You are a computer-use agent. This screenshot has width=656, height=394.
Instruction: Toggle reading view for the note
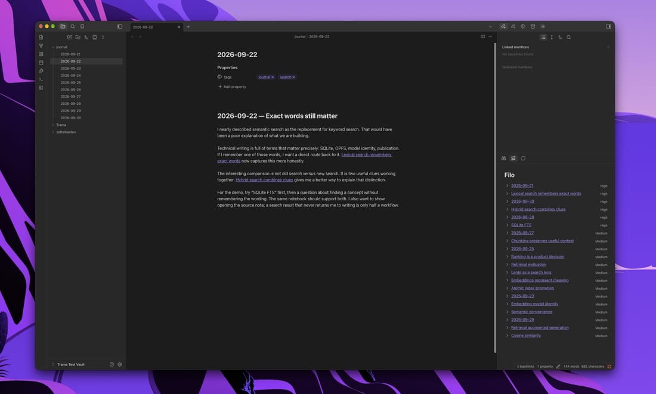click(x=483, y=36)
